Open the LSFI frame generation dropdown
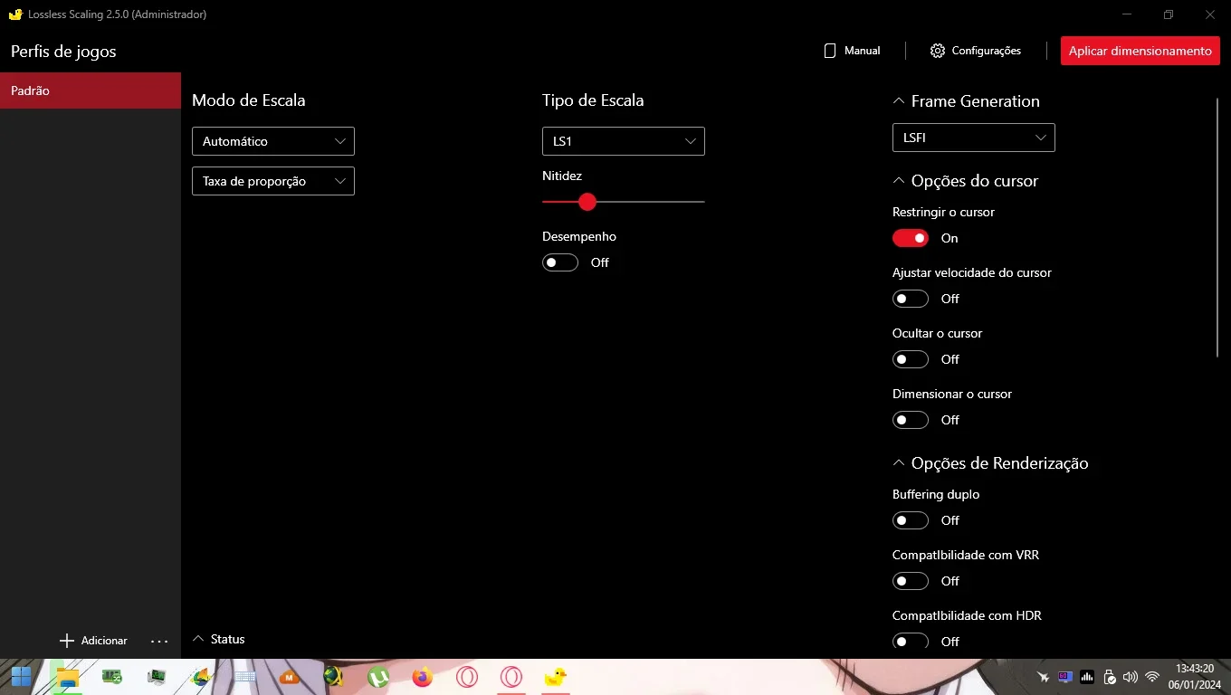 974,138
